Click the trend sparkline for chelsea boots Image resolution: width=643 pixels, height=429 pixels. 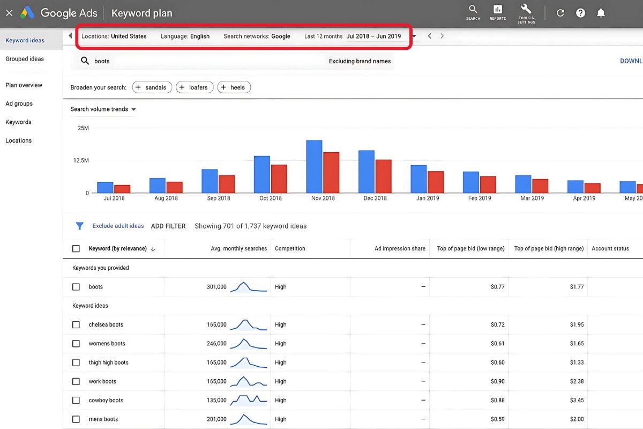(x=249, y=325)
